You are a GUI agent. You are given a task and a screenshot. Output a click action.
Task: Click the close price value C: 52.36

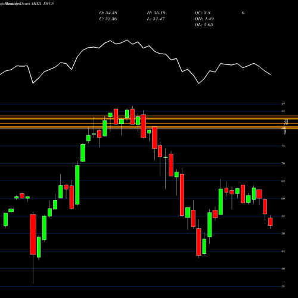(x=108, y=19)
